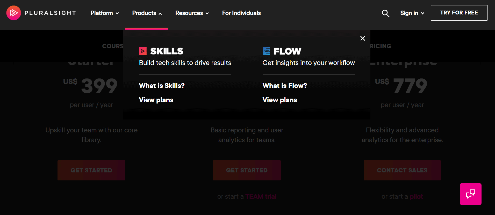Click 'Build tech skills to drive results' text
495x215 pixels.
click(185, 63)
